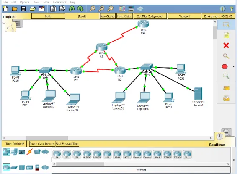This screenshot has width=240, height=174.
Task: Open the shape dropdown beside red ellipse
Action: coord(233,67)
